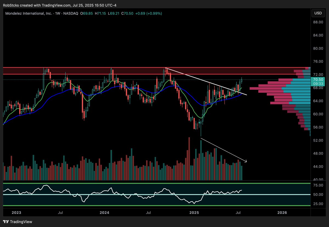
Task: Select the 72.00 price axis label
Action: coord(318,74)
